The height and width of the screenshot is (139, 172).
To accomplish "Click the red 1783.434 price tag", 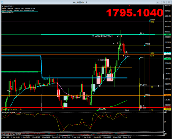I will (167, 107).
